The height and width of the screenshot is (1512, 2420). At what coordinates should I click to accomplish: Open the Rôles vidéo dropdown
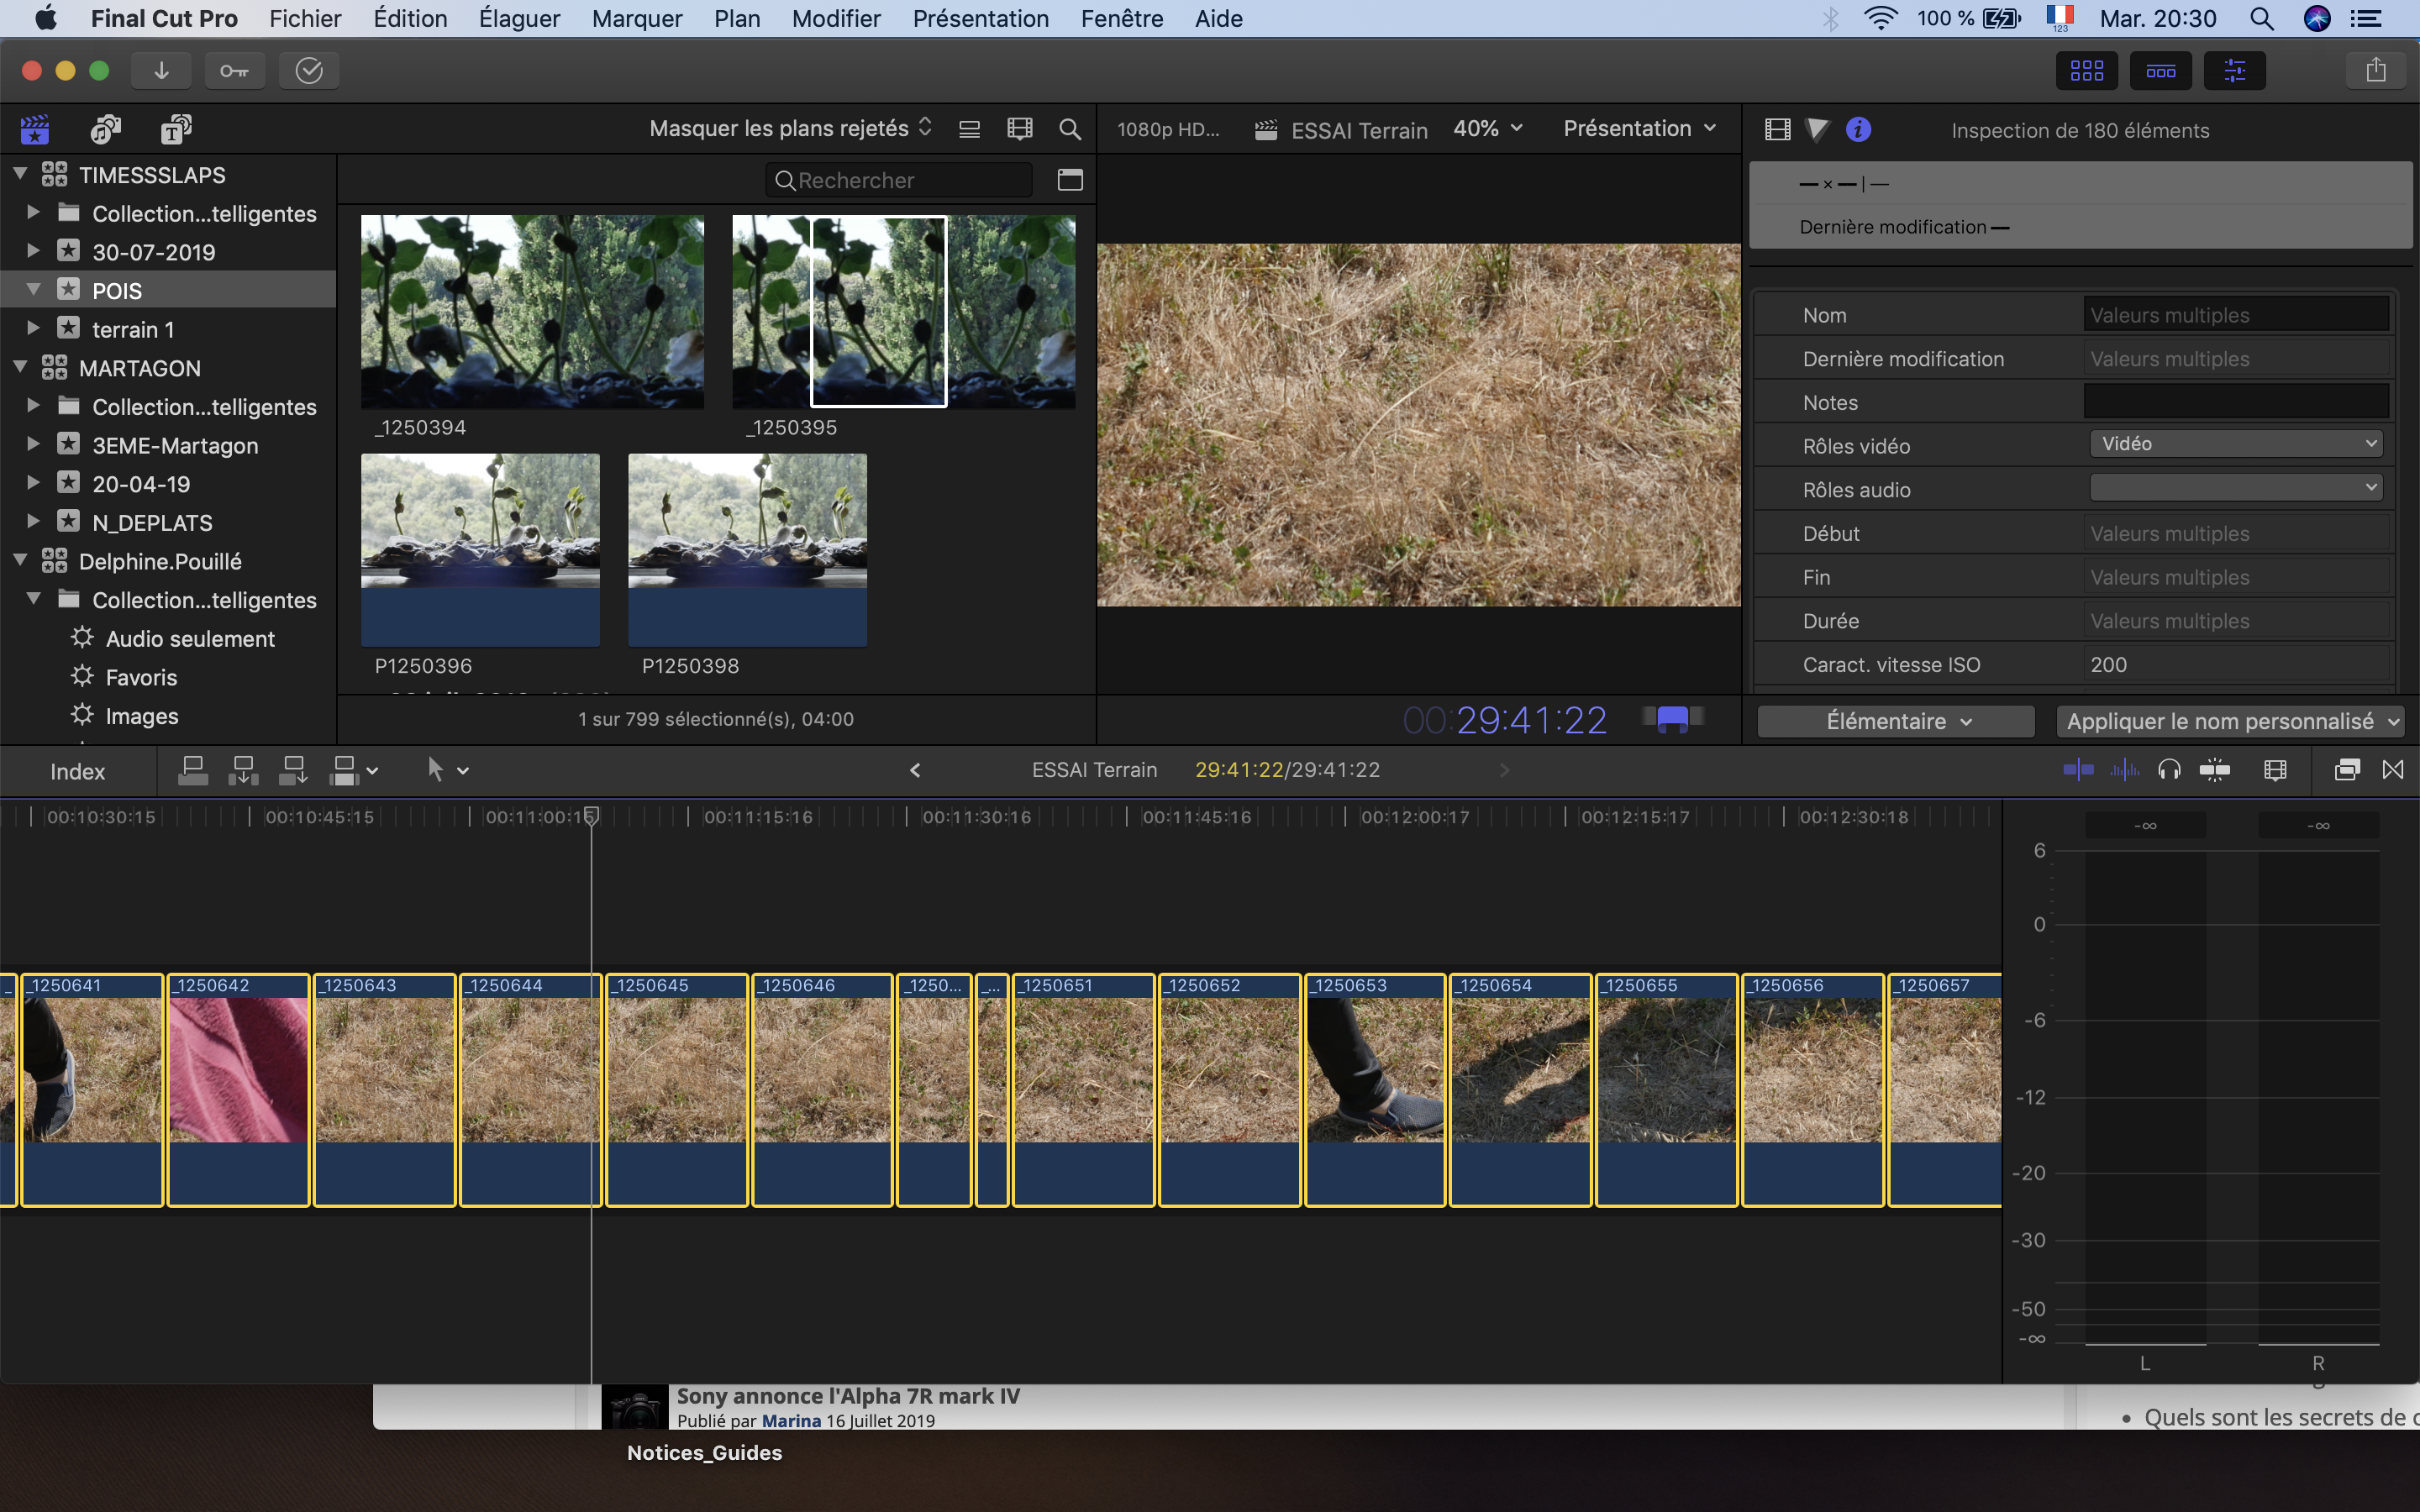(x=2236, y=444)
